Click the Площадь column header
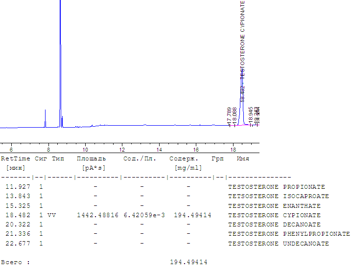352x269 pixels. (91, 159)
